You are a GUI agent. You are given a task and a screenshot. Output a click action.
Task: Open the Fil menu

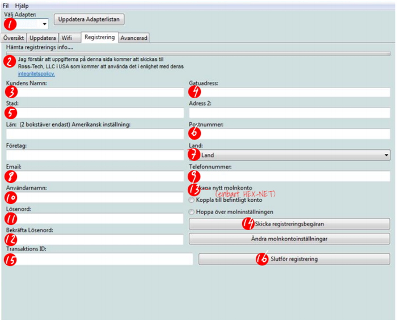(x=6, y=5)
